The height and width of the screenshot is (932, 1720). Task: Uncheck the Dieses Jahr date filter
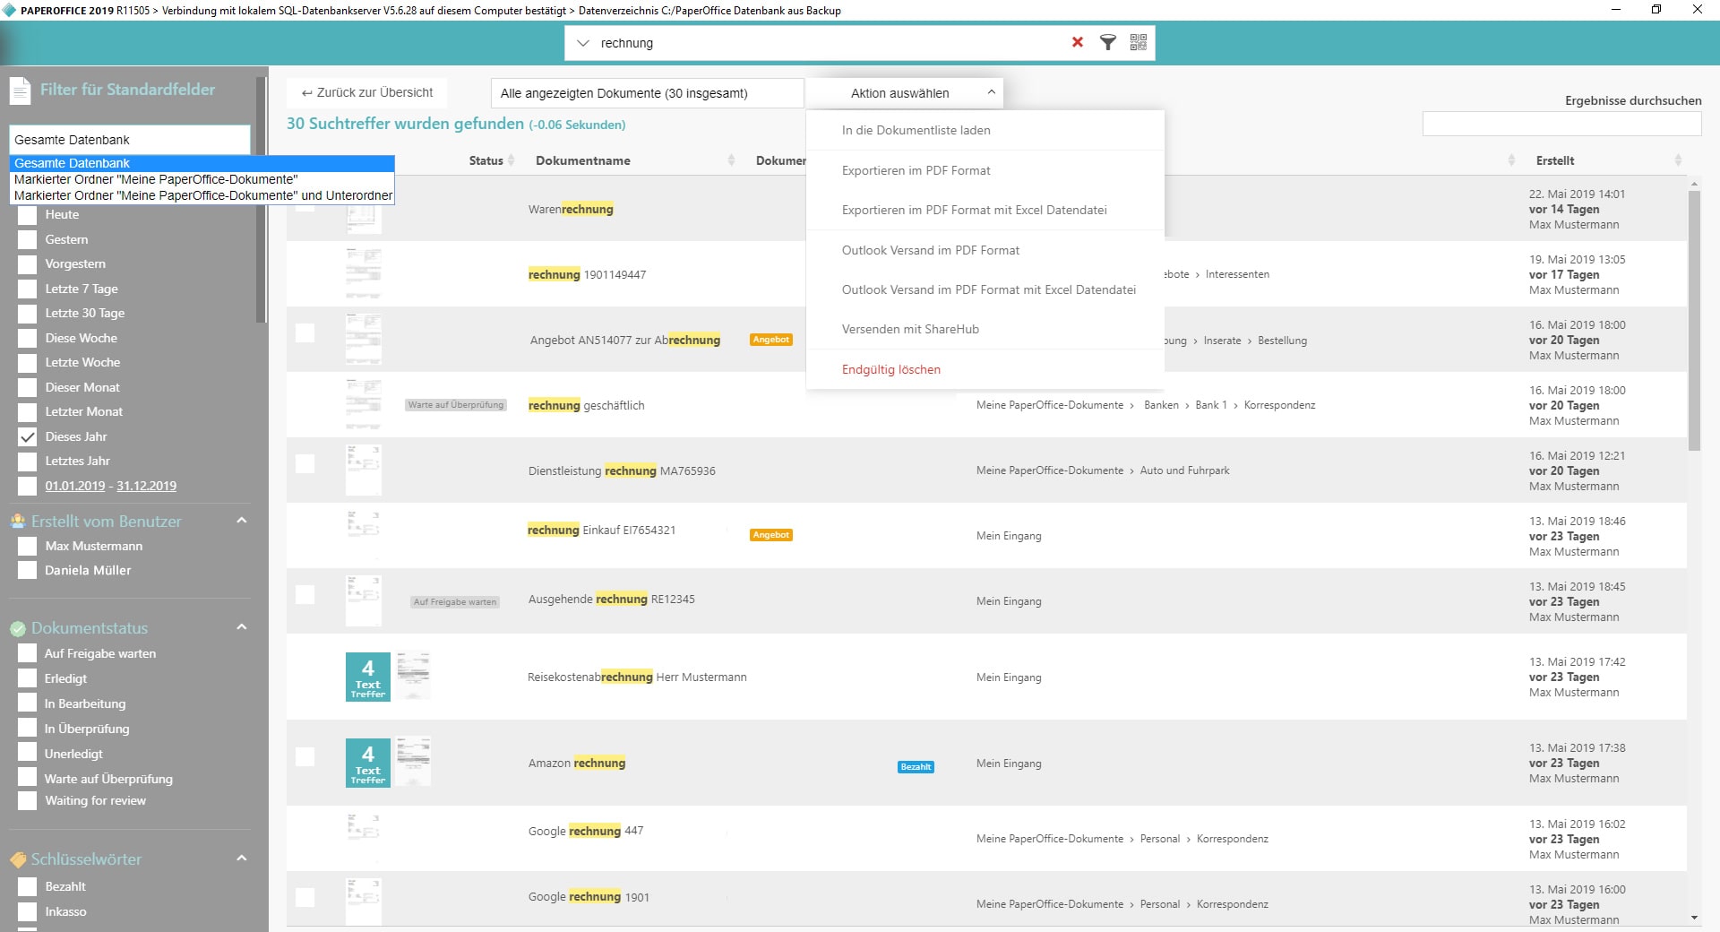tap(28, 437)
